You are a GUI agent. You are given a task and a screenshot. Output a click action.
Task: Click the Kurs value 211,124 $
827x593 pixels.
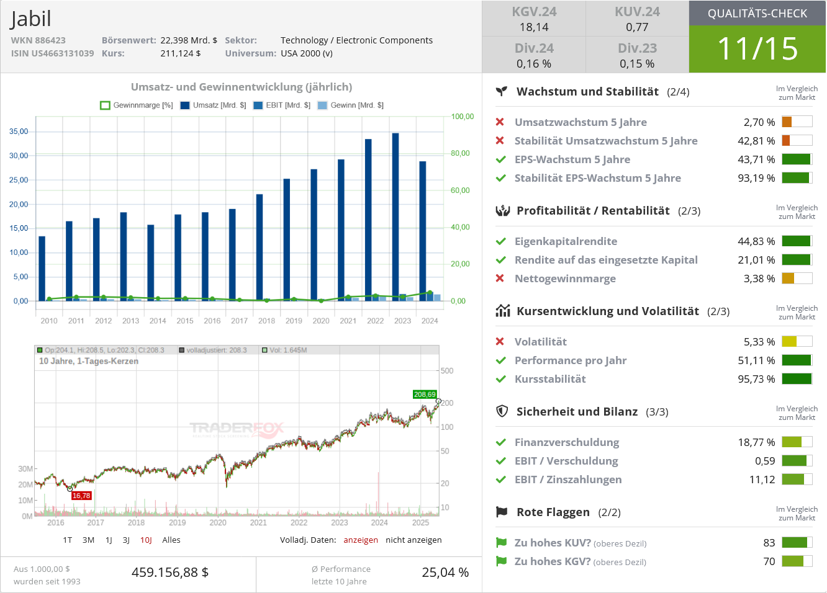click(x=181, y=53)
